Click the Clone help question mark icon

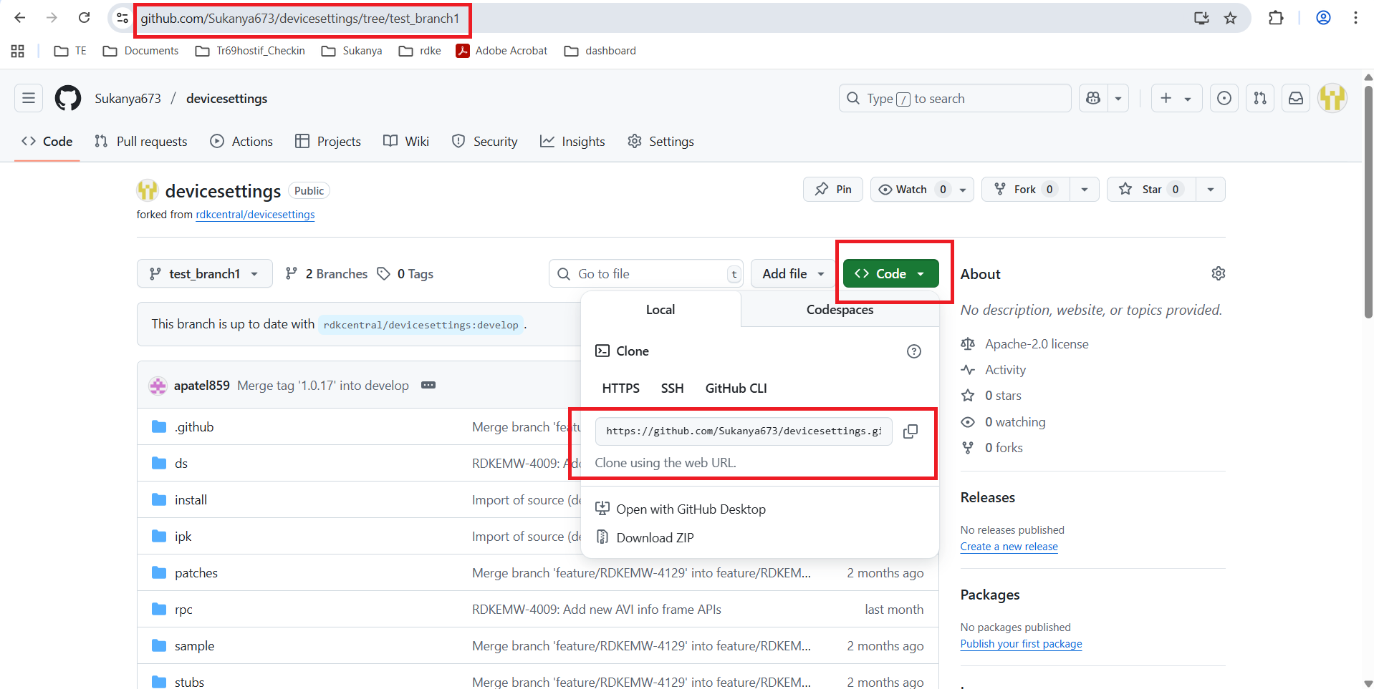coord(913,351)
